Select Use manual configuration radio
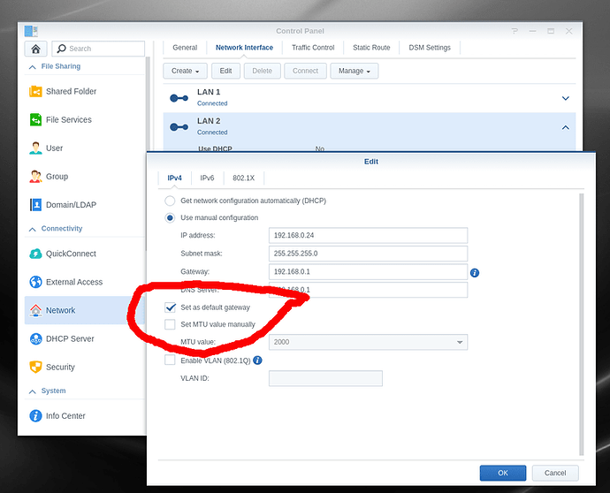The width and height of the screenshot is (610, 493). pos(170,217)
